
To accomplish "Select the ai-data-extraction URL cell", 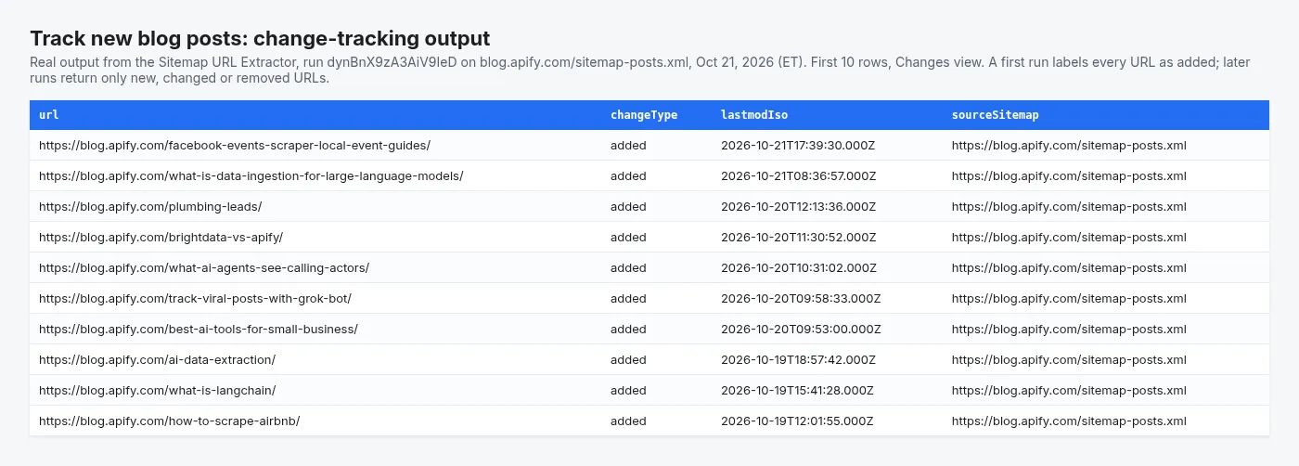I will [158, 360].
